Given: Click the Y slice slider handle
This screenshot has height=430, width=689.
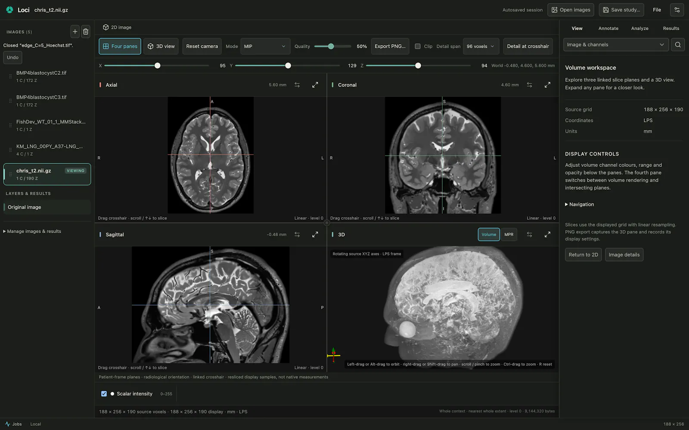Looking at the screenshot, I should pos(288,65).
